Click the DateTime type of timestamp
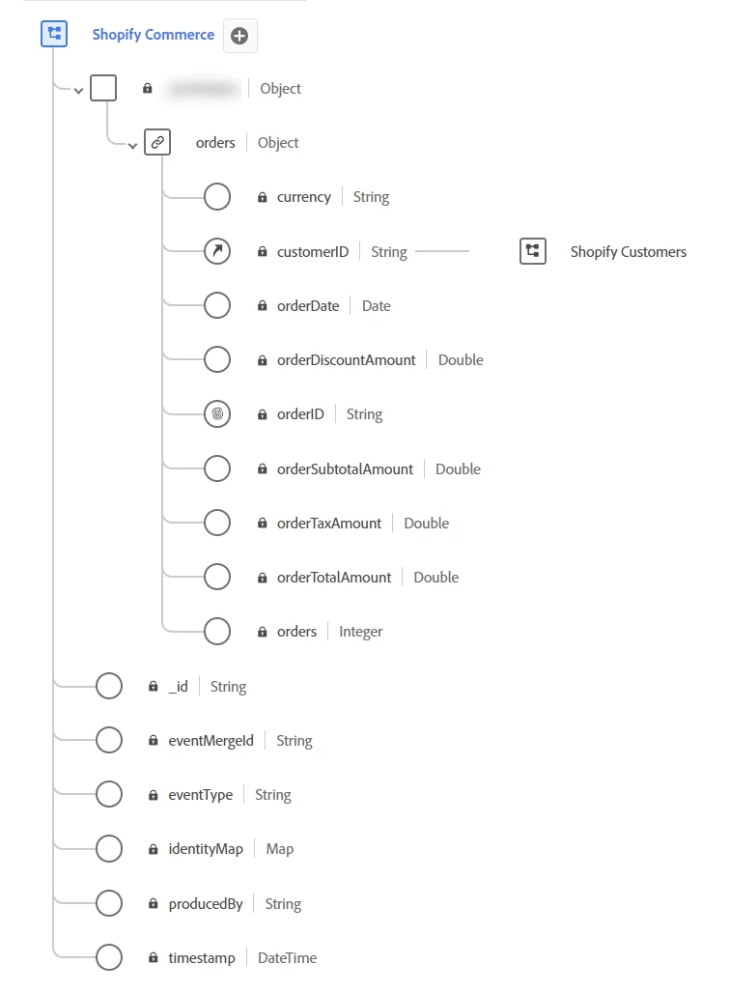 288,957
